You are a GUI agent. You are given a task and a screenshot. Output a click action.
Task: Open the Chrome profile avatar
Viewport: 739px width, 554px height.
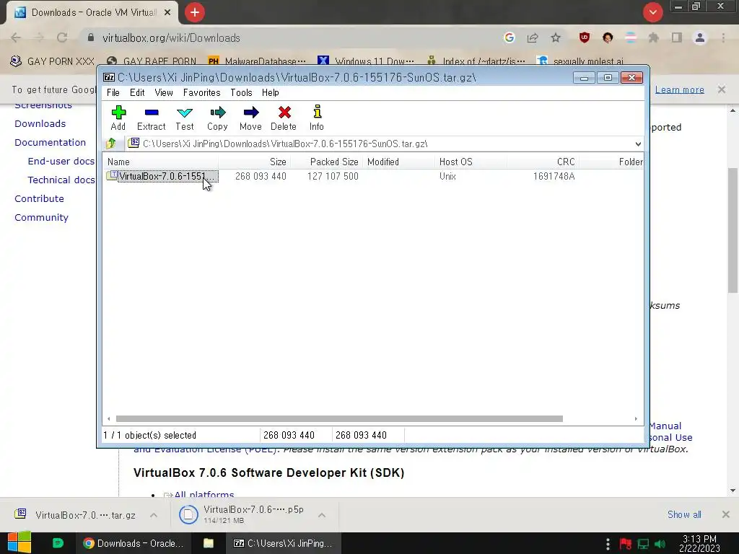(x=700, y=38)
